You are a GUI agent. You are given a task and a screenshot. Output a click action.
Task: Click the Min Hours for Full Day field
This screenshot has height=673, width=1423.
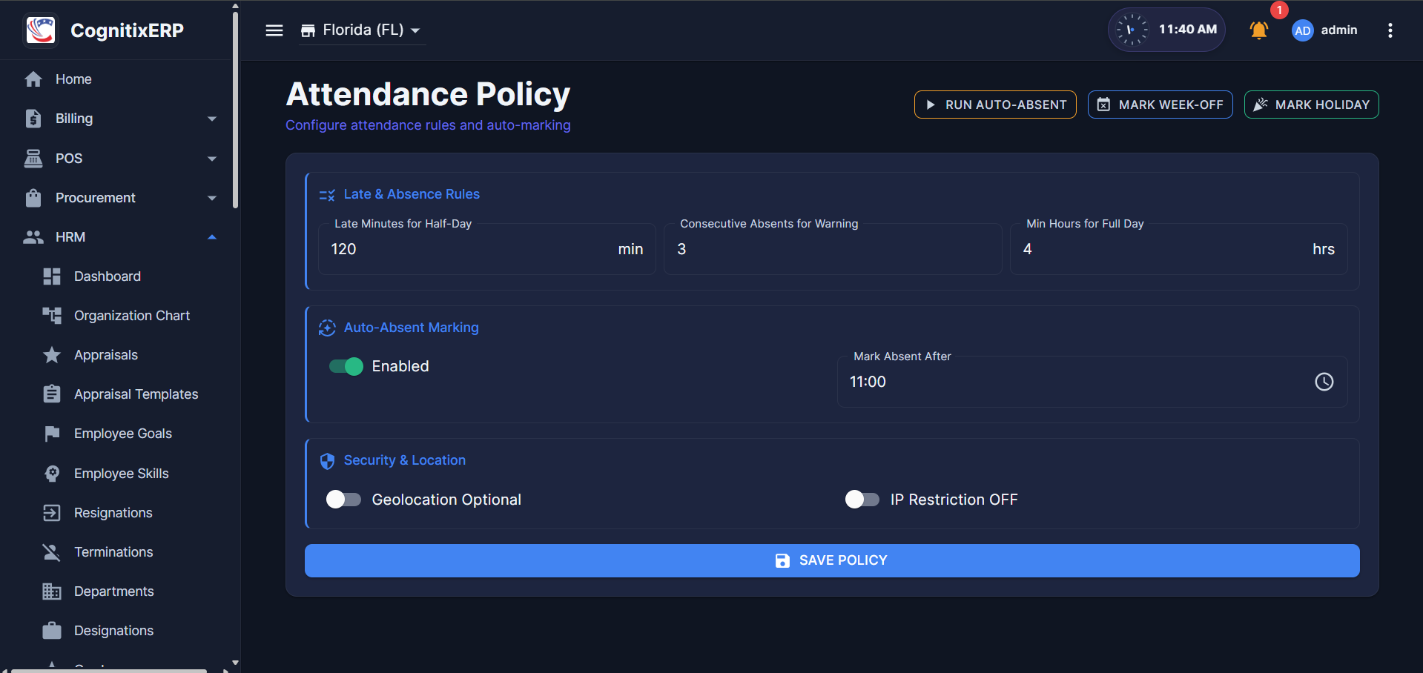(1179, 249)
